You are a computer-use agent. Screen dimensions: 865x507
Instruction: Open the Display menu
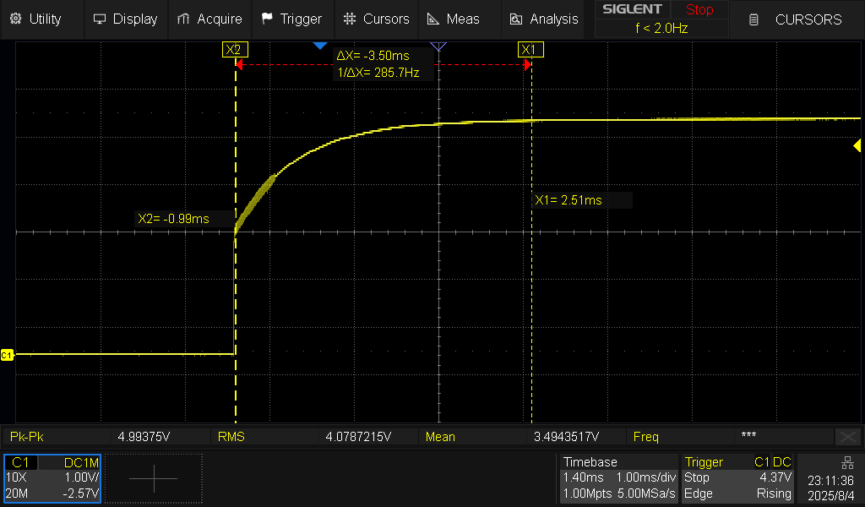tap(126, 19)
